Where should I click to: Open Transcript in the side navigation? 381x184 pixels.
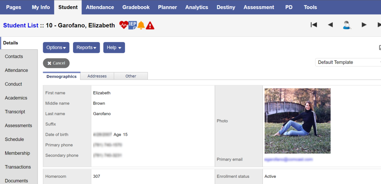(x=15, y=112)
